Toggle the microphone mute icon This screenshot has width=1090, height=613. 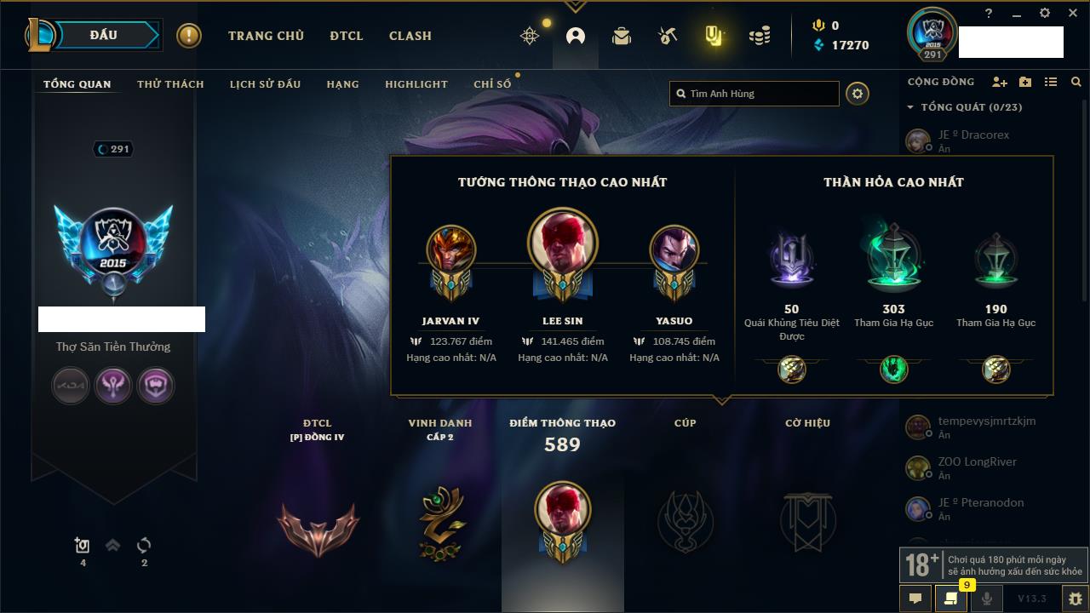(x=986, y=599)
